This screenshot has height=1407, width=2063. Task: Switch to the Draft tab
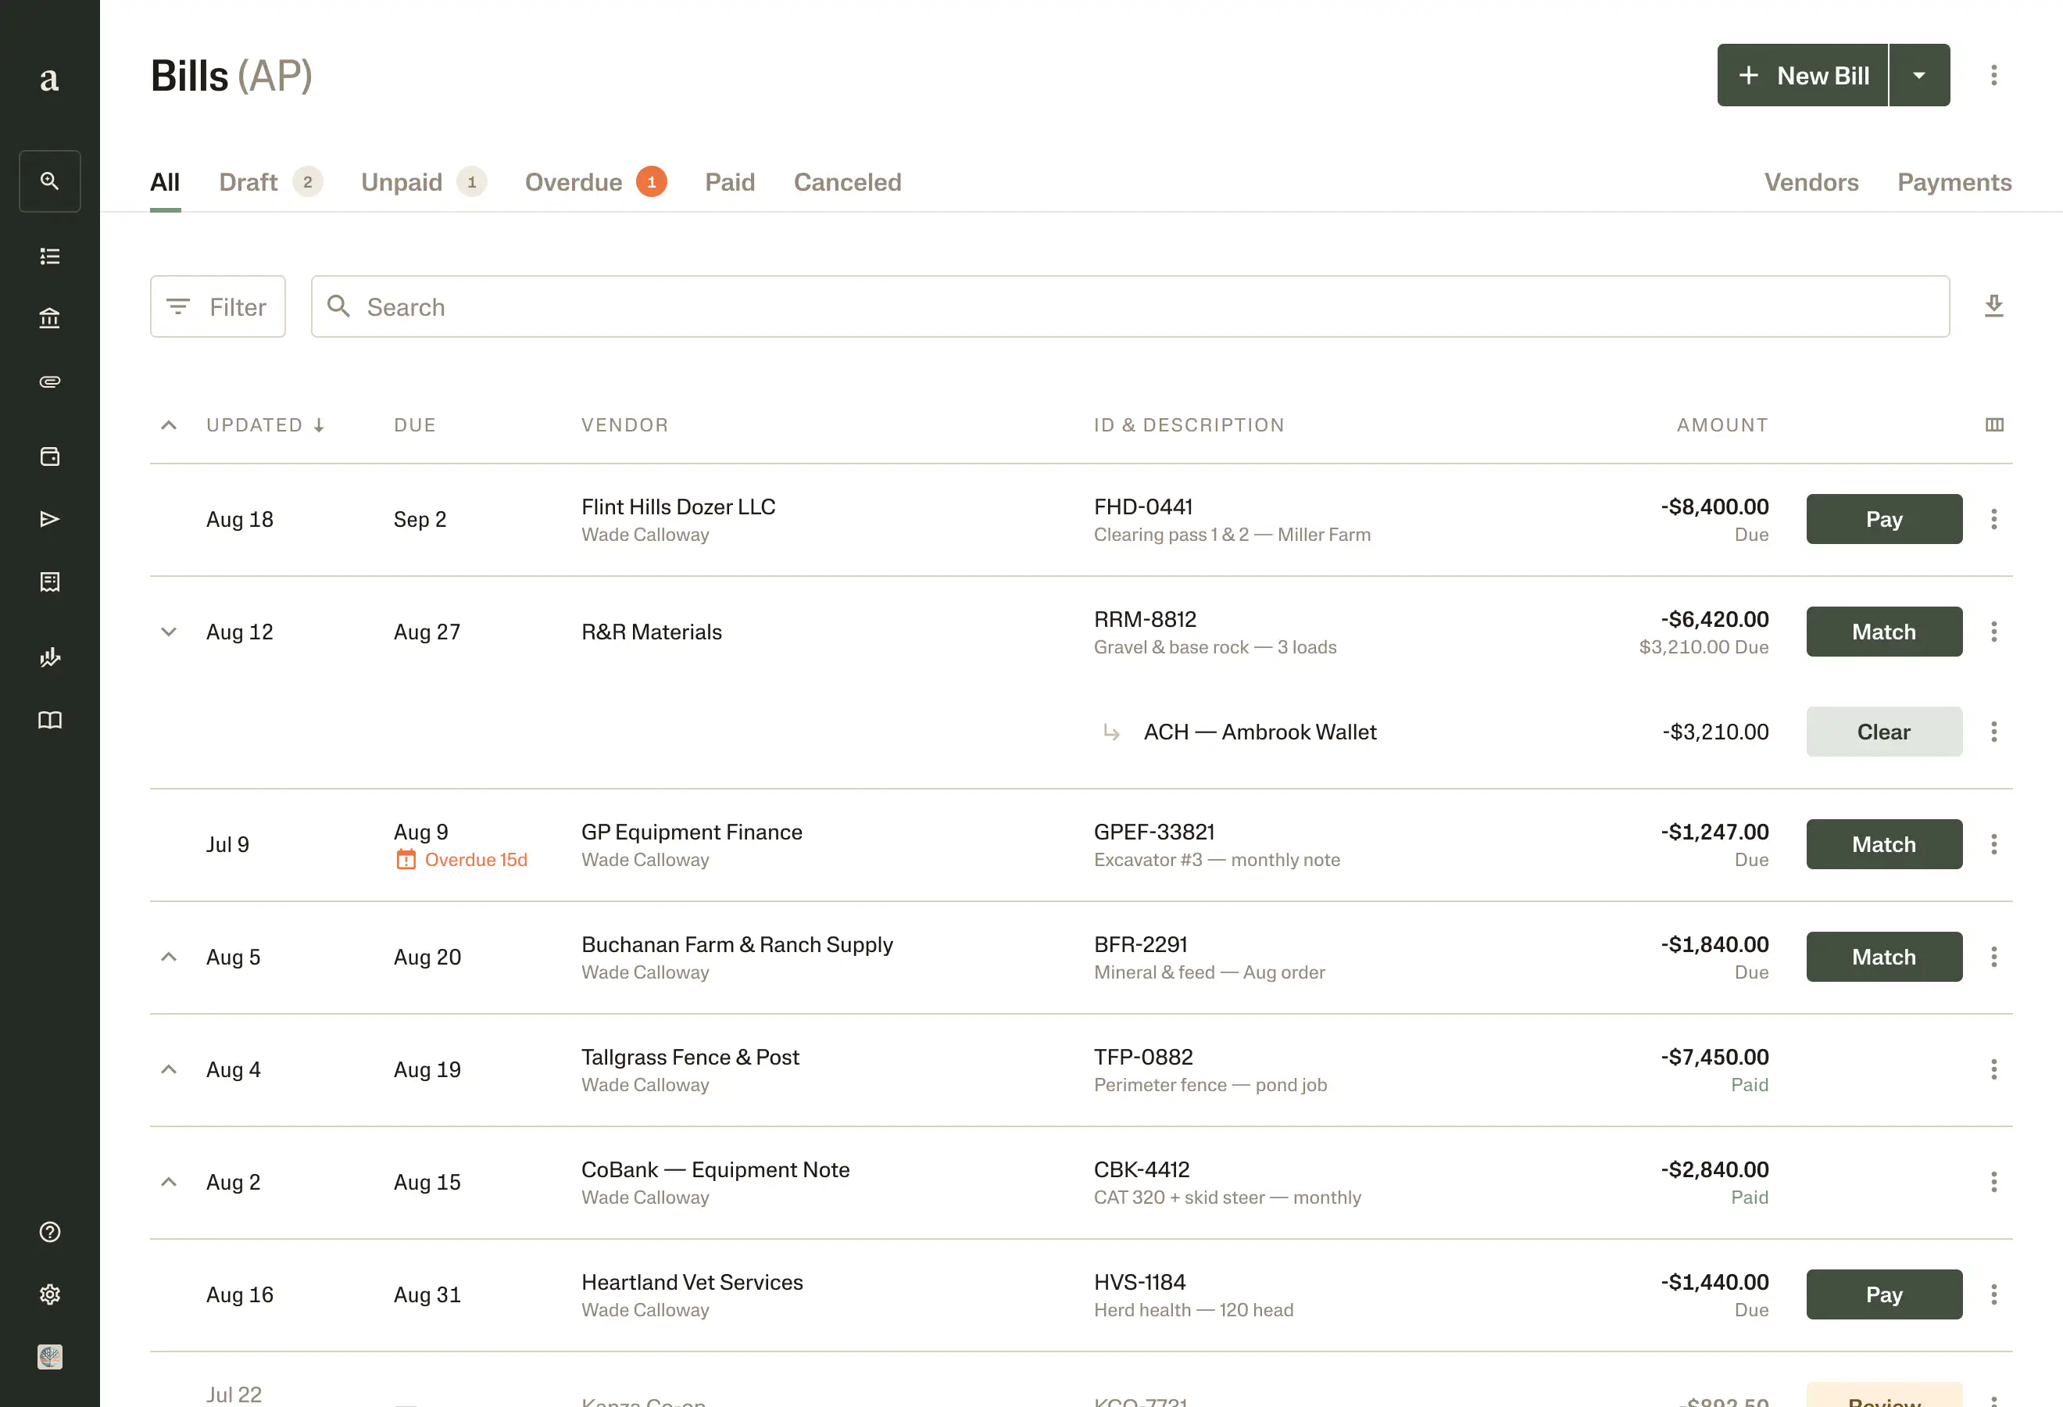click(270, 182)
